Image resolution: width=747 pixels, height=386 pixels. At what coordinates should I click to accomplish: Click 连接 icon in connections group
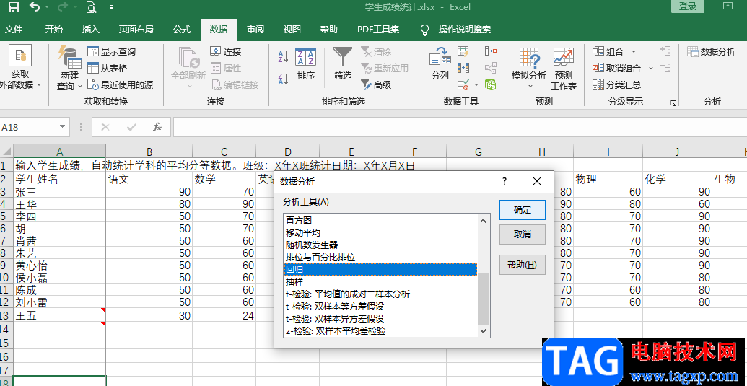click(216, 51)
